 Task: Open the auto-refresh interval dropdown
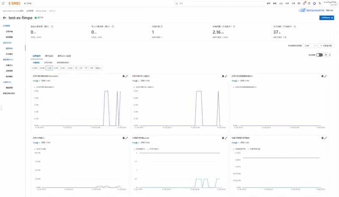pos(310,46)
